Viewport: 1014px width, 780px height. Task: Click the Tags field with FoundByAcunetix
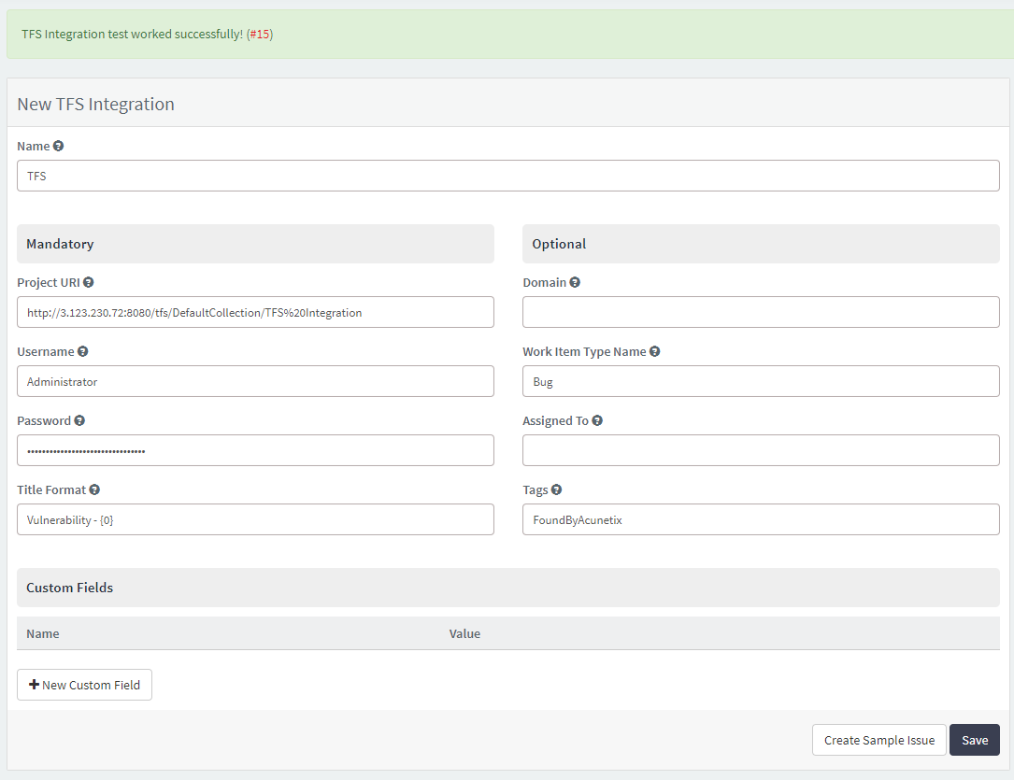click(761, 519)
